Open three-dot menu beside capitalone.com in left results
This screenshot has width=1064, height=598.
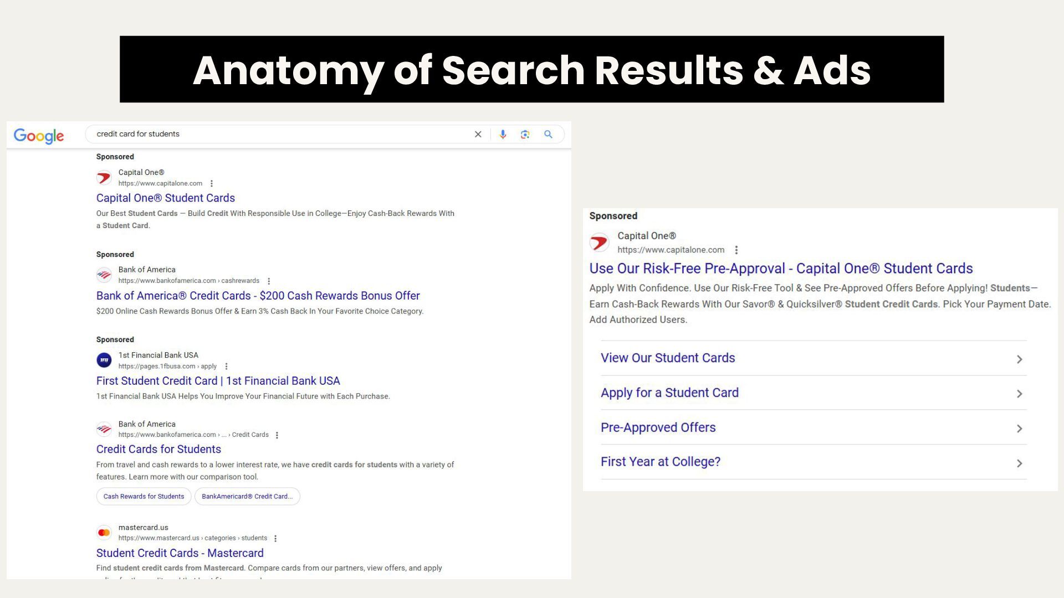212,184
